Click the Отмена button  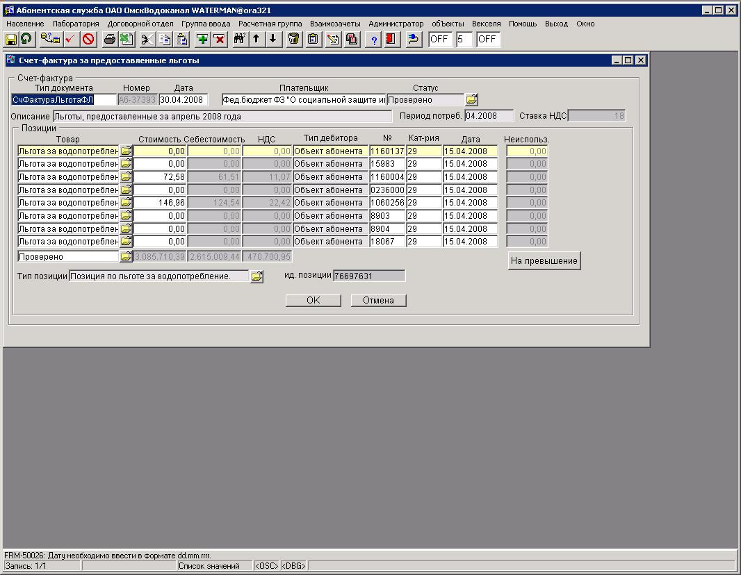378,301
